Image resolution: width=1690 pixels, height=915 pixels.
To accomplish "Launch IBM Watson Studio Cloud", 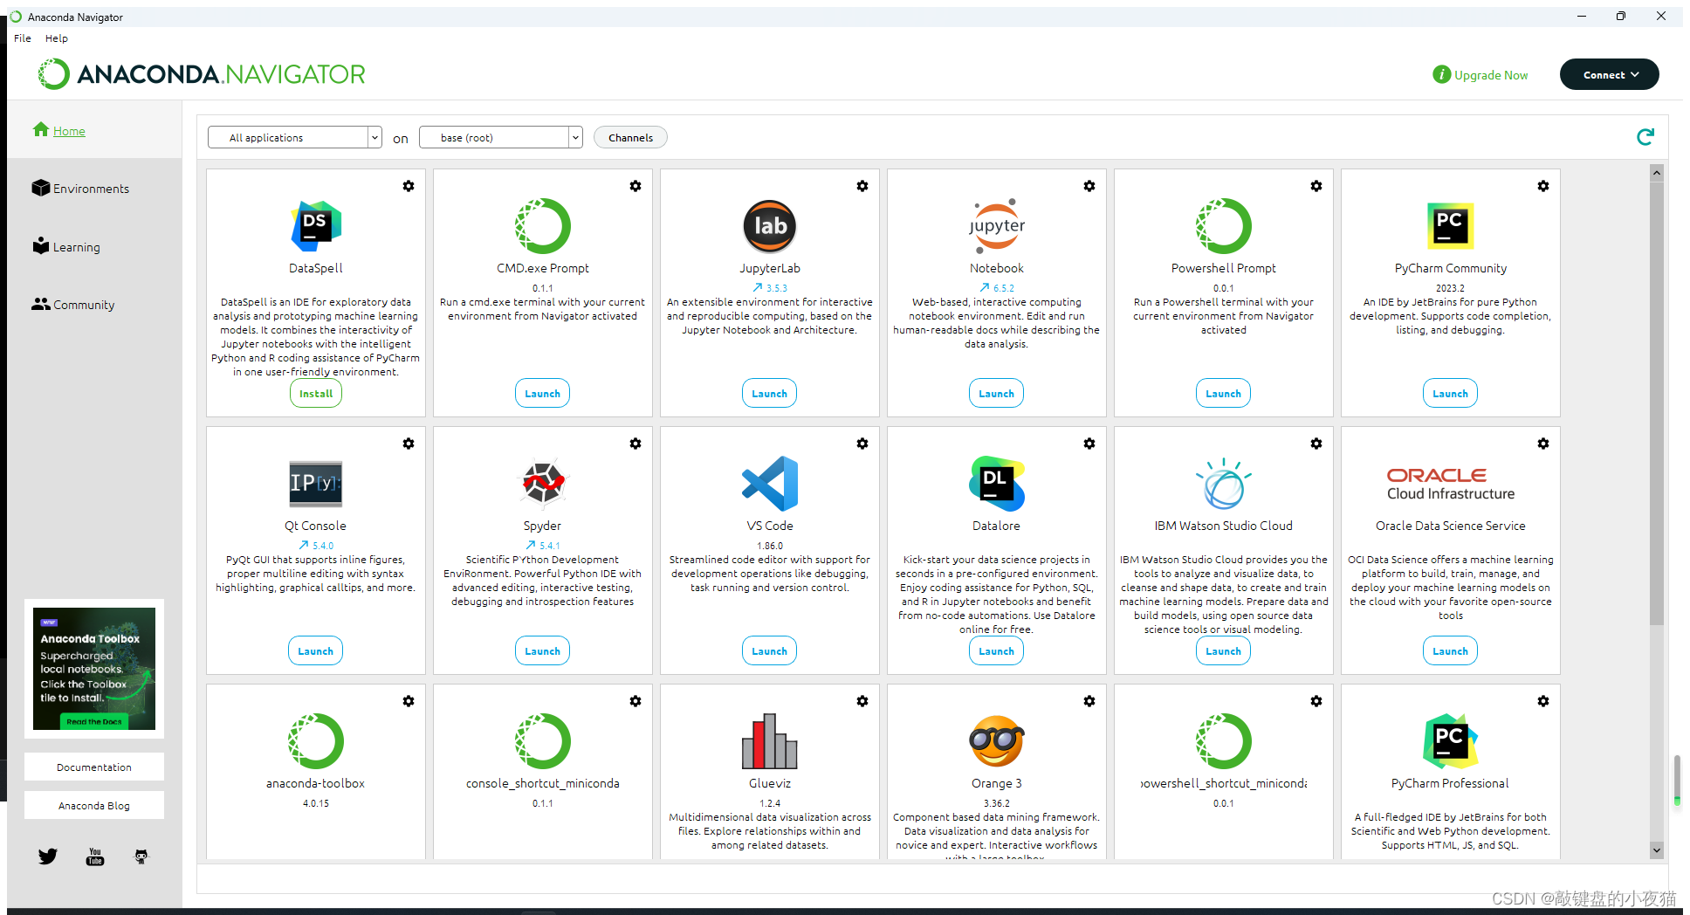I will tap(1224, 651).
